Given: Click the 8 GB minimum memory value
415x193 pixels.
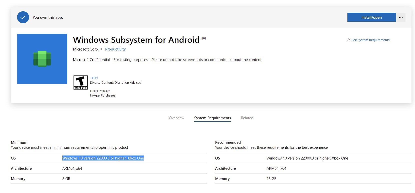Looking at the screenshot, I should 66,179.
